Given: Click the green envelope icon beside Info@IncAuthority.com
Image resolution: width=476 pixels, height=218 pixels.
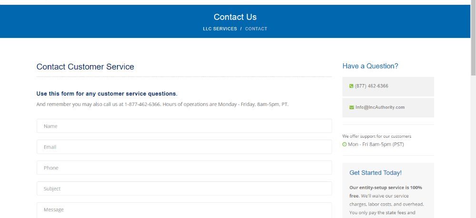Looking at the screenshot, I should 352,107.
